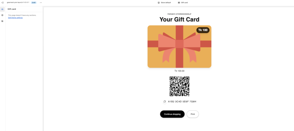
Task: Click the Tk 100 badge on card
Action: pyautogui.click(x=203, y=30)
